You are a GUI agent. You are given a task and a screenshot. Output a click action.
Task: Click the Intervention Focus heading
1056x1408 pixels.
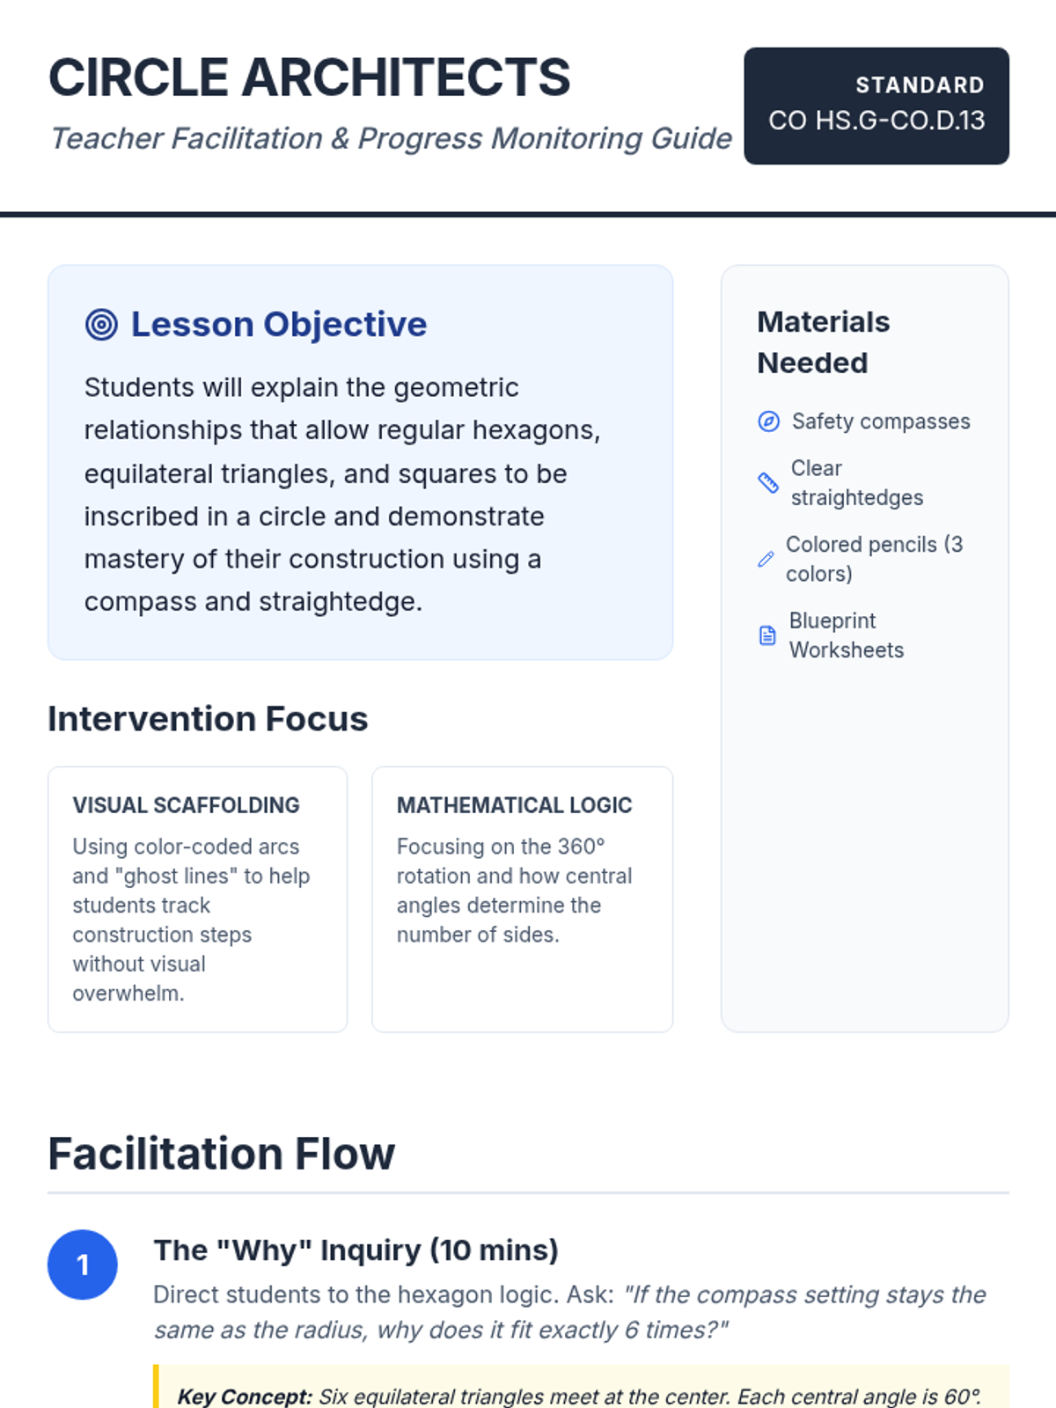click(x=208, y=719)
